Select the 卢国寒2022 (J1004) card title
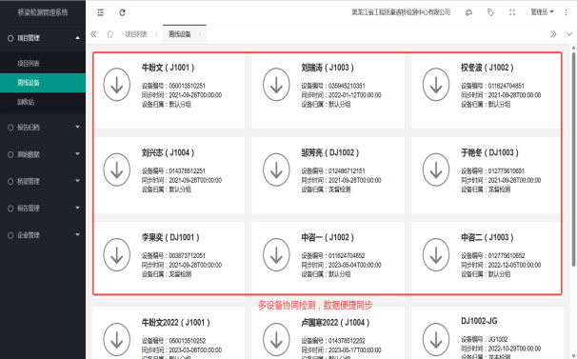The height and width of the screenshot is (359, 577). (x=335, y=323)
